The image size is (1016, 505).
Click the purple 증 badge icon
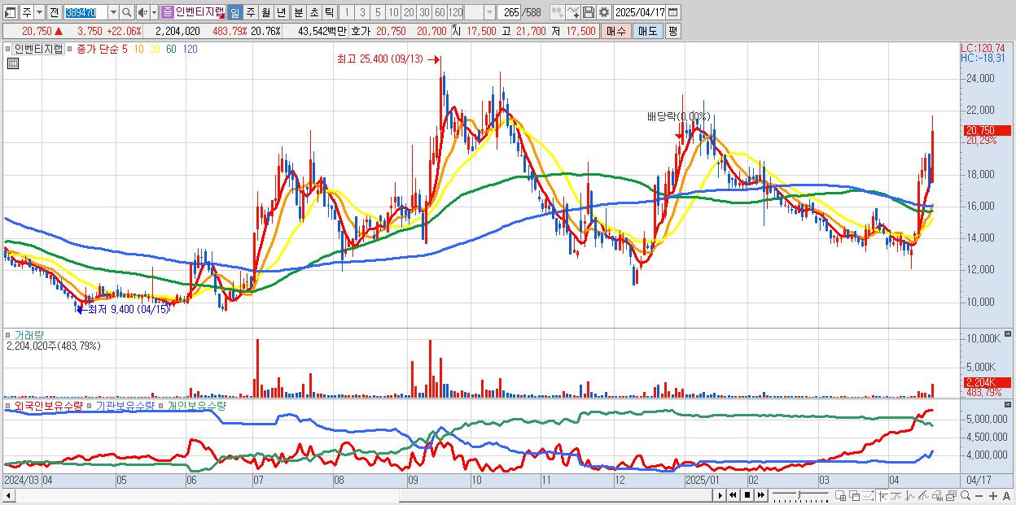pyautogui.click(x=168, y=12)
